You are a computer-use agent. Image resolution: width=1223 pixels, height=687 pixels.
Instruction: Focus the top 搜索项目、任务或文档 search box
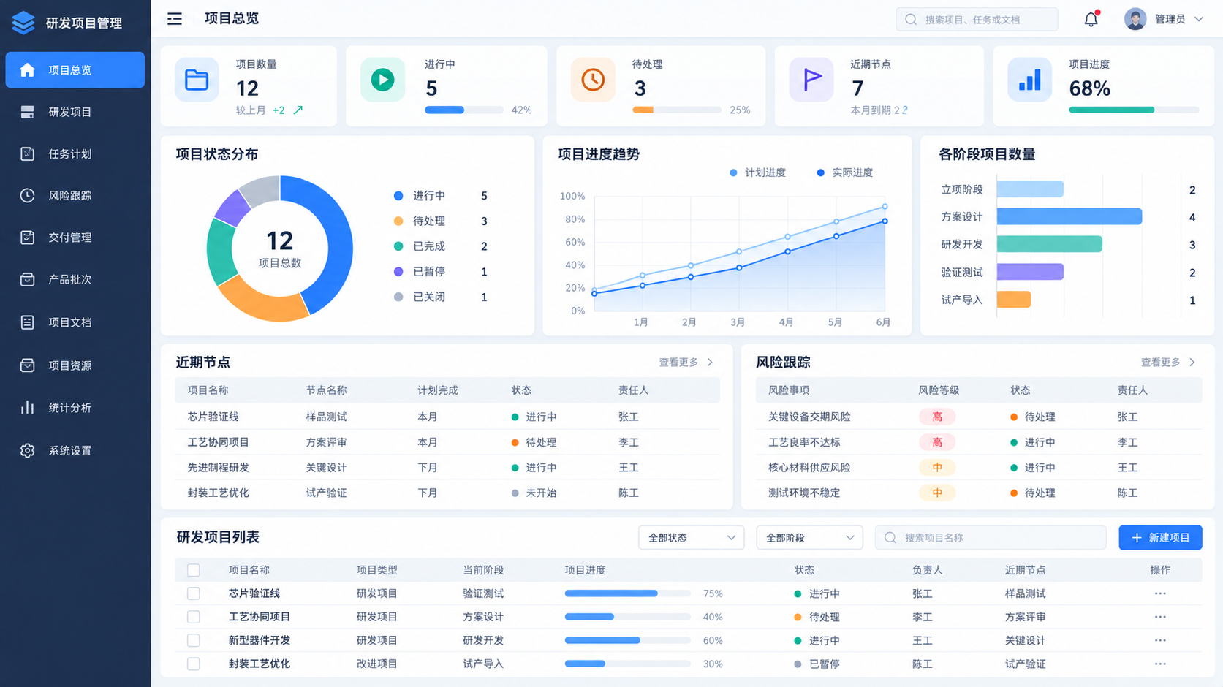point(977,20)
